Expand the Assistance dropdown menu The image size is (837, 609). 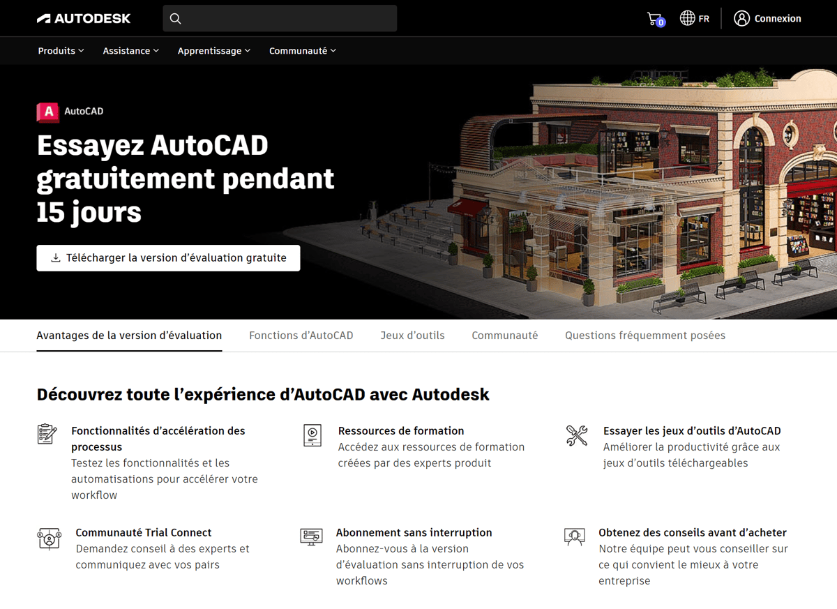[x=130, y=51]
